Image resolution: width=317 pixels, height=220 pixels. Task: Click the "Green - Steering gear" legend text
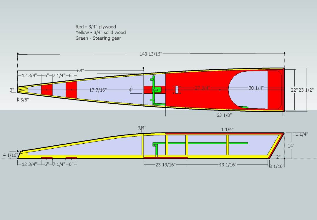click(98, 38)
